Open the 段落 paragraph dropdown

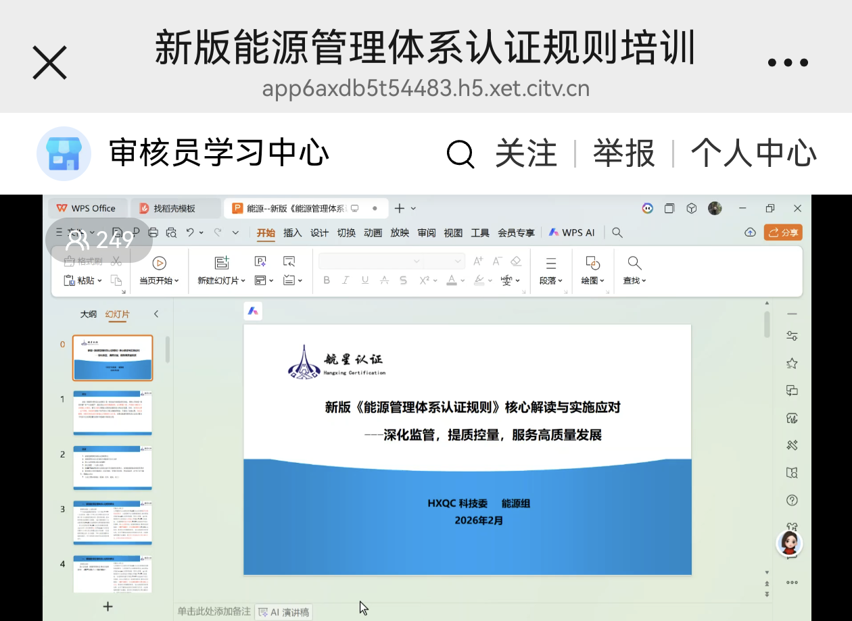[551, 280]
